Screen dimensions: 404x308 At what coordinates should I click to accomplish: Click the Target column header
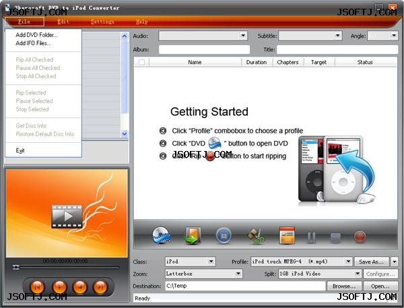tap(319, 62)
